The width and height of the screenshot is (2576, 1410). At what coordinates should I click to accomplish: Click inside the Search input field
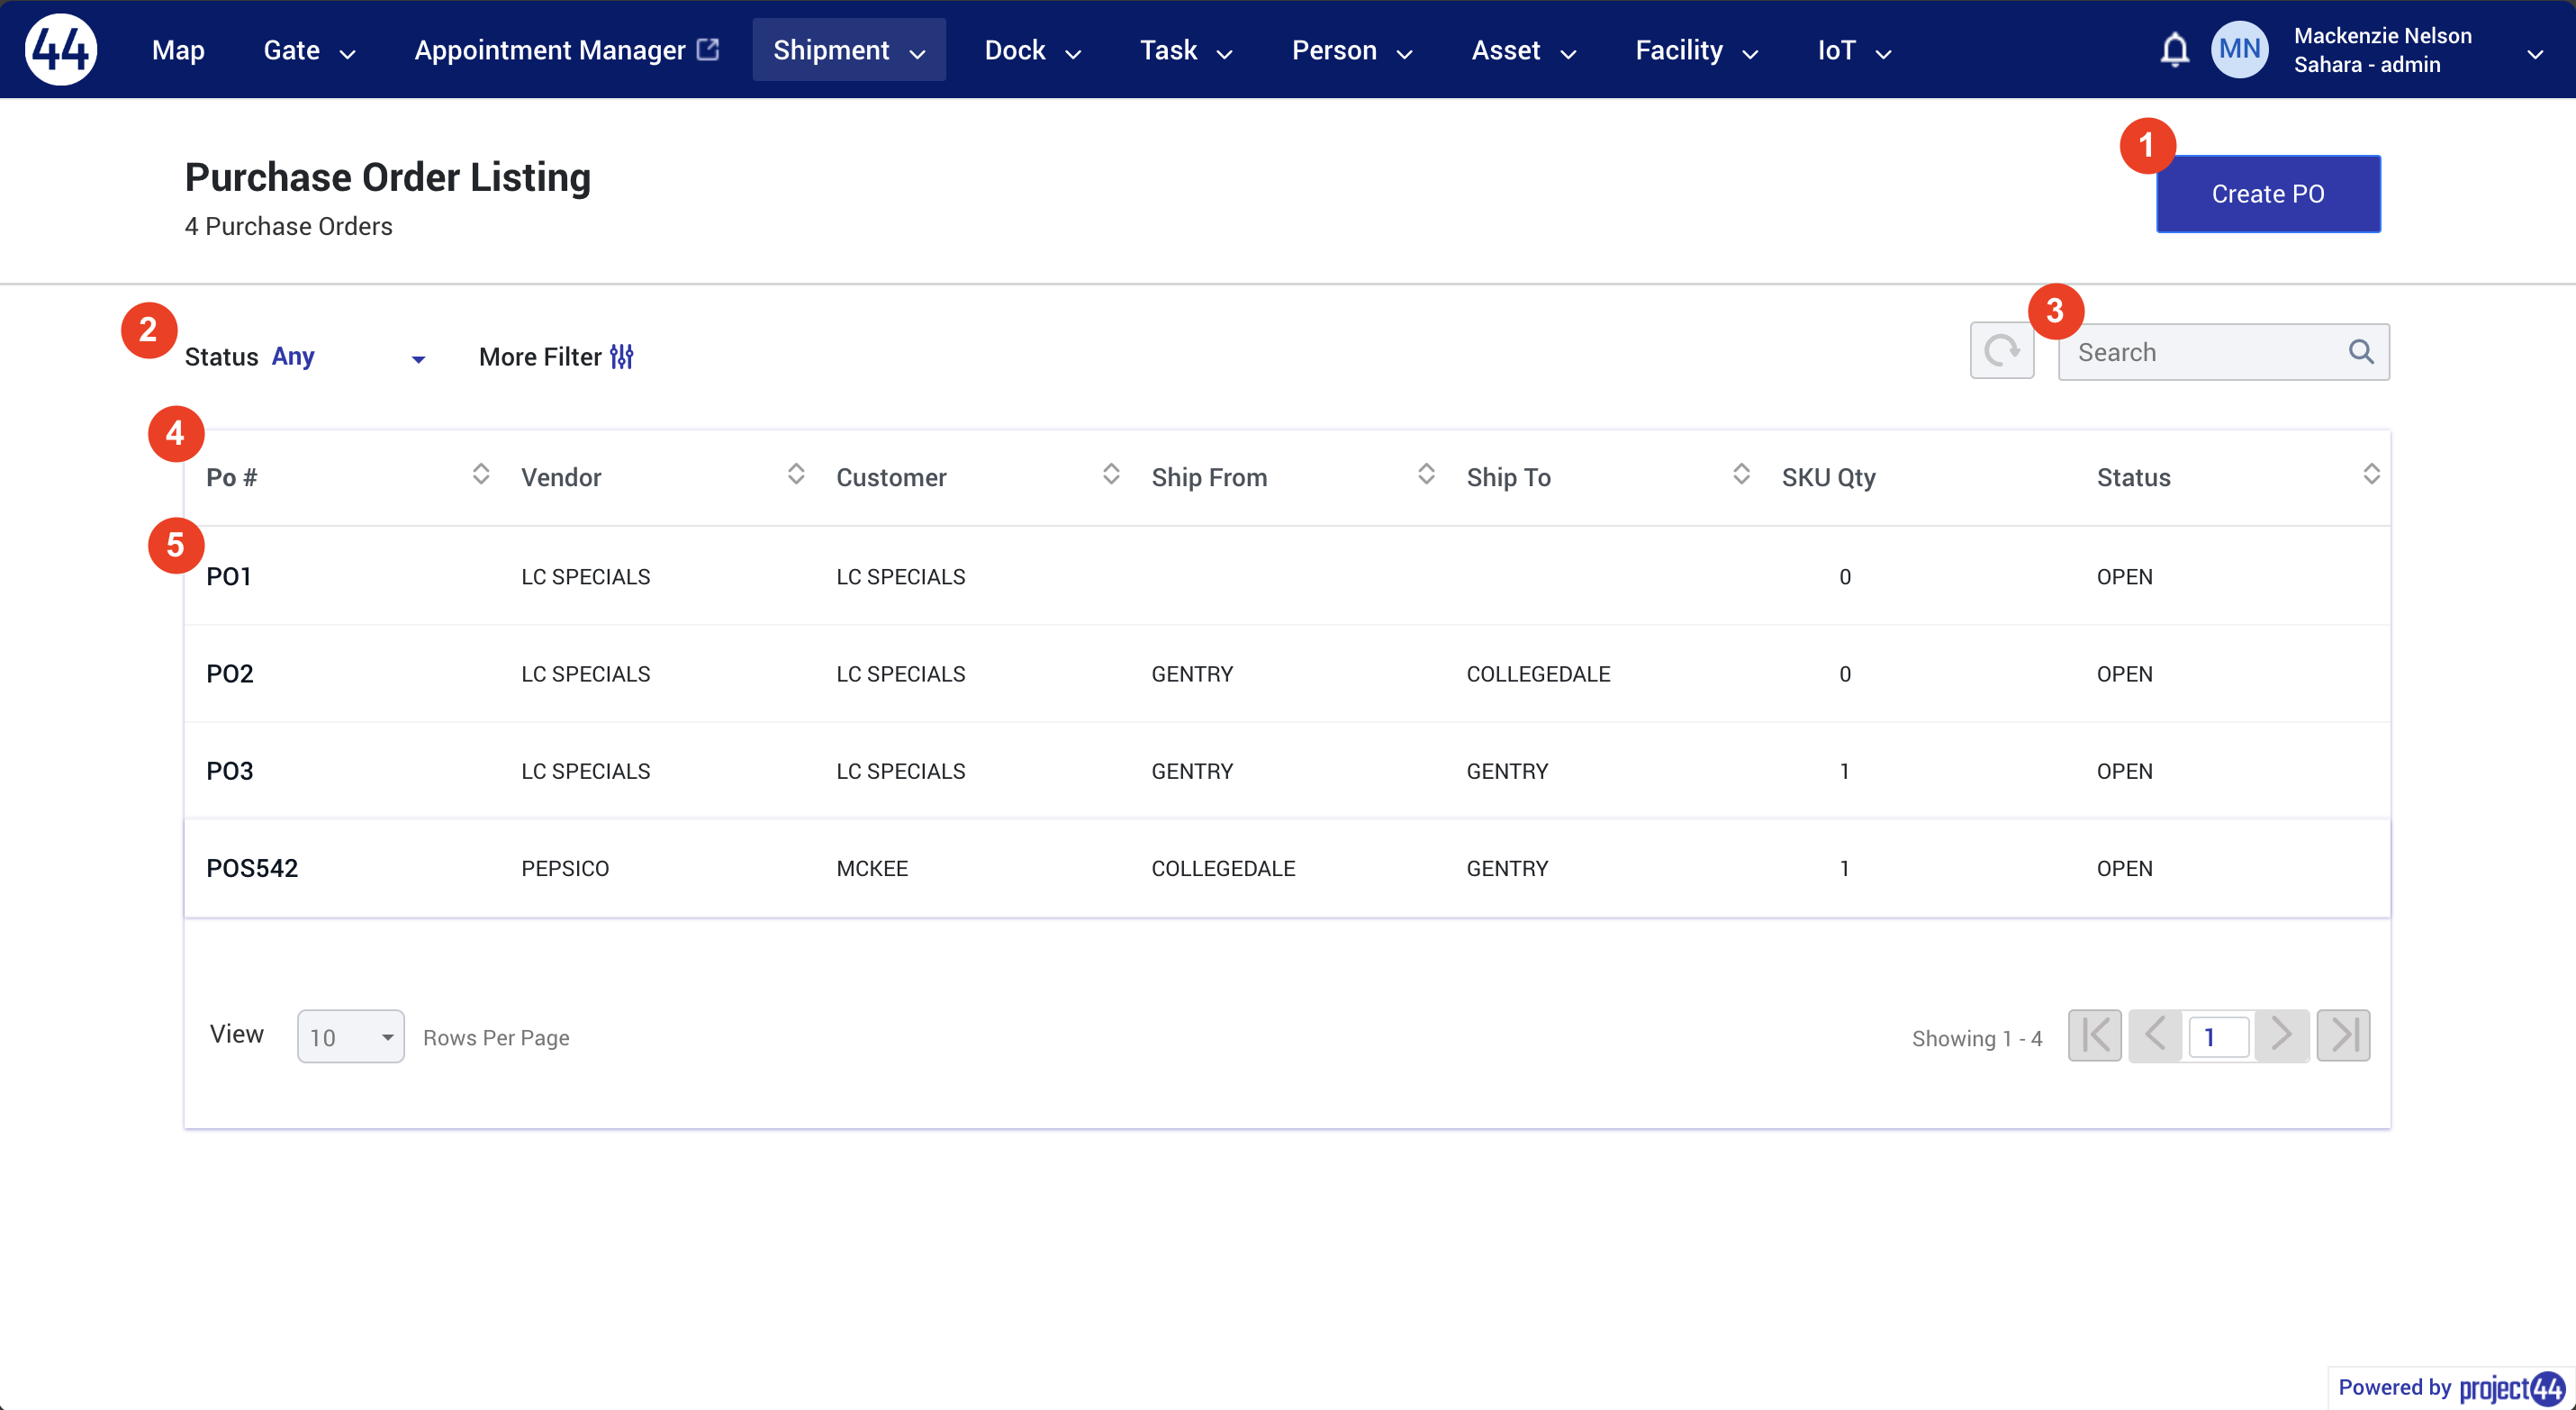2180,351
